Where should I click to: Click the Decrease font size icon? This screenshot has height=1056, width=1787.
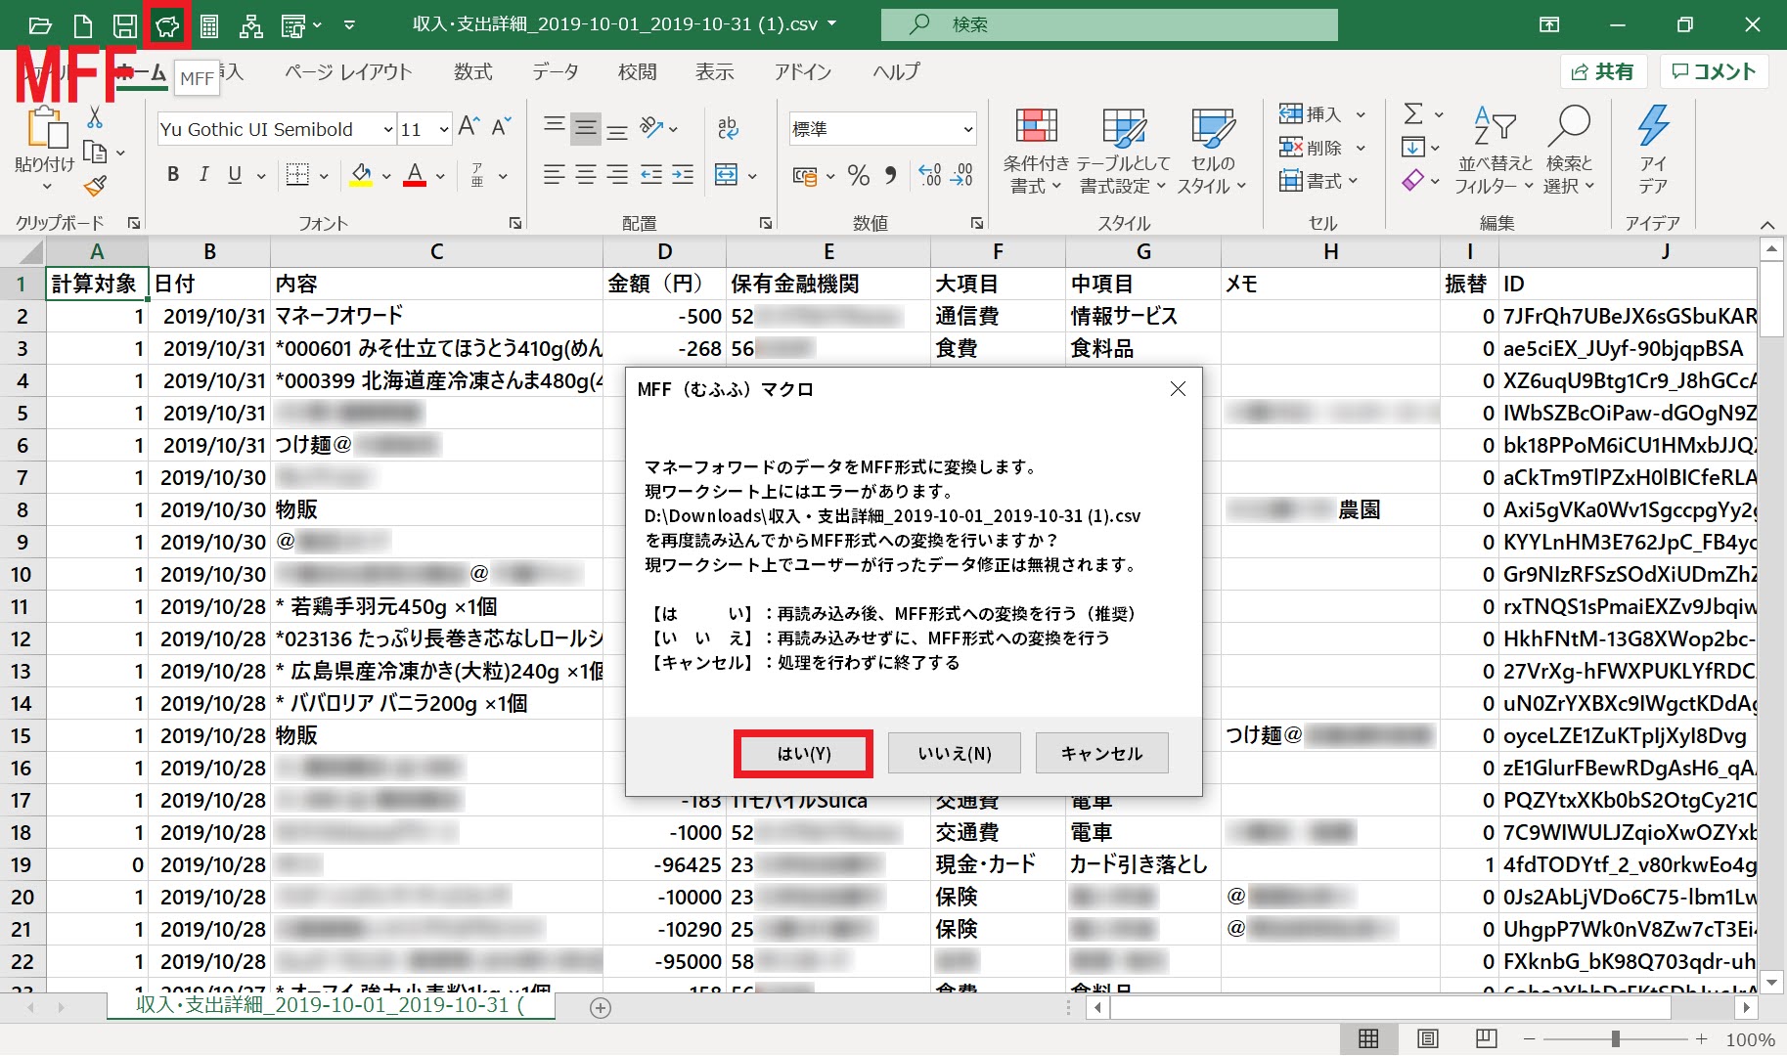(x=502, y=127)
